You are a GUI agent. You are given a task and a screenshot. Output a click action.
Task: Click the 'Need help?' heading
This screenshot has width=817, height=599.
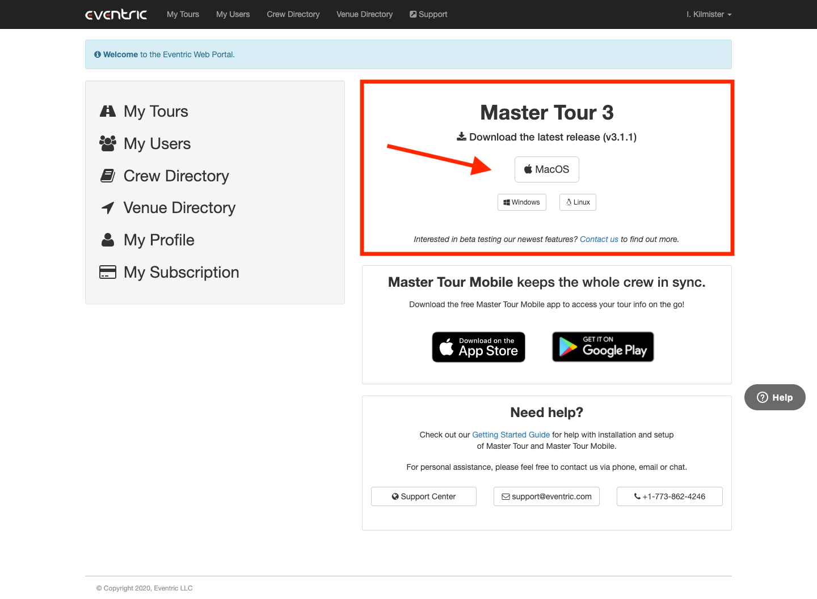(x=546, y=413)
